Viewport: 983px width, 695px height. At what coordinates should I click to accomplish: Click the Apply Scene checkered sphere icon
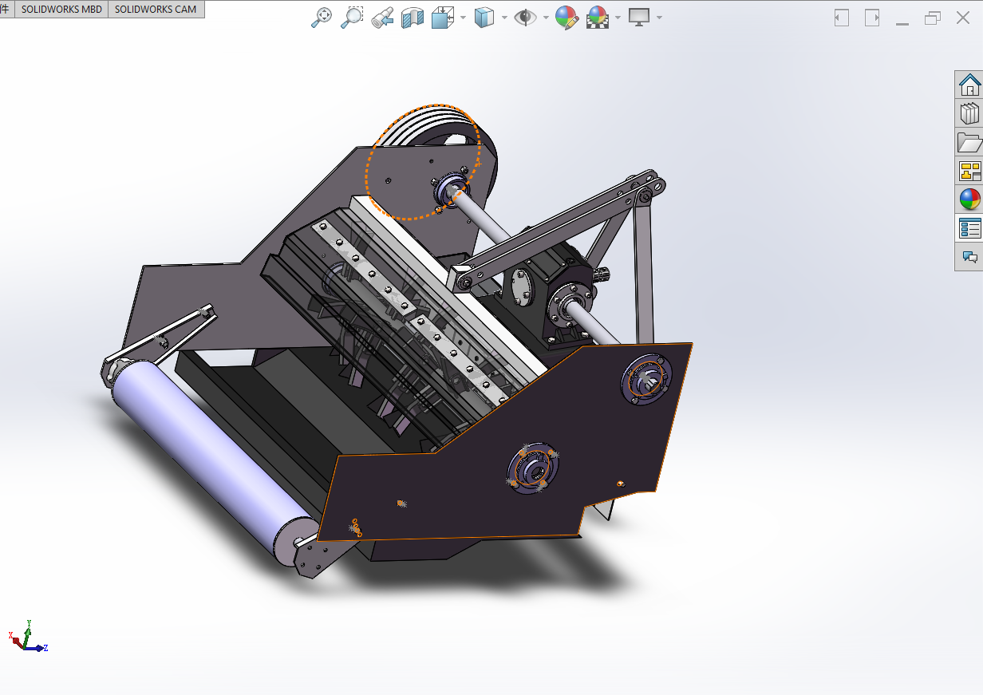pyautogui.click(x=598, y=18)
